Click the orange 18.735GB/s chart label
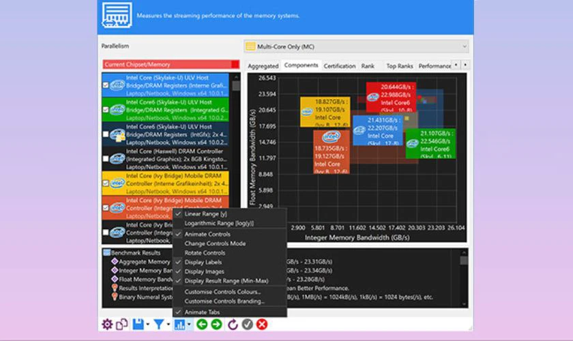Viewport: 573px width, 341px height. [332, 151]
